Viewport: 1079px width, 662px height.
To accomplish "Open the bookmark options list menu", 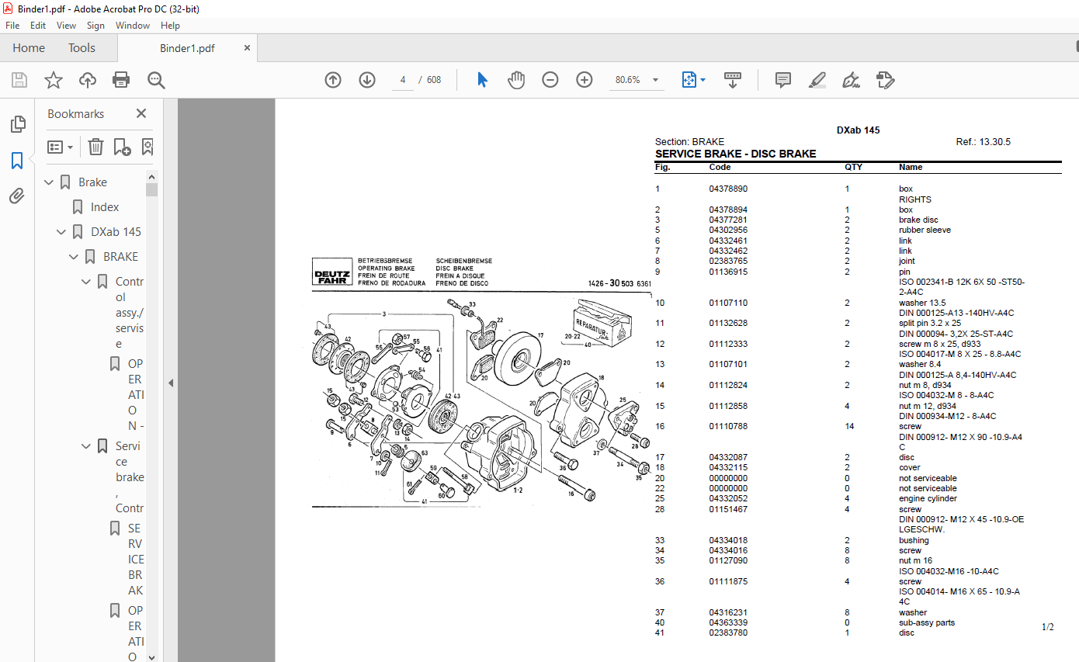I will tap(61, 147).
